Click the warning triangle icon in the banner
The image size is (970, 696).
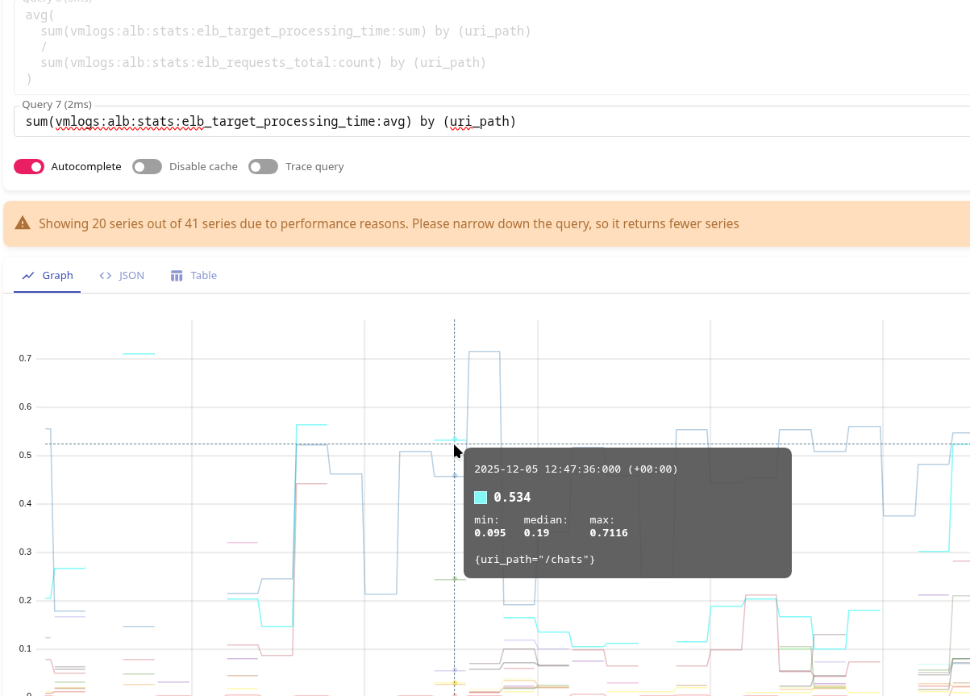pos(23,223)
